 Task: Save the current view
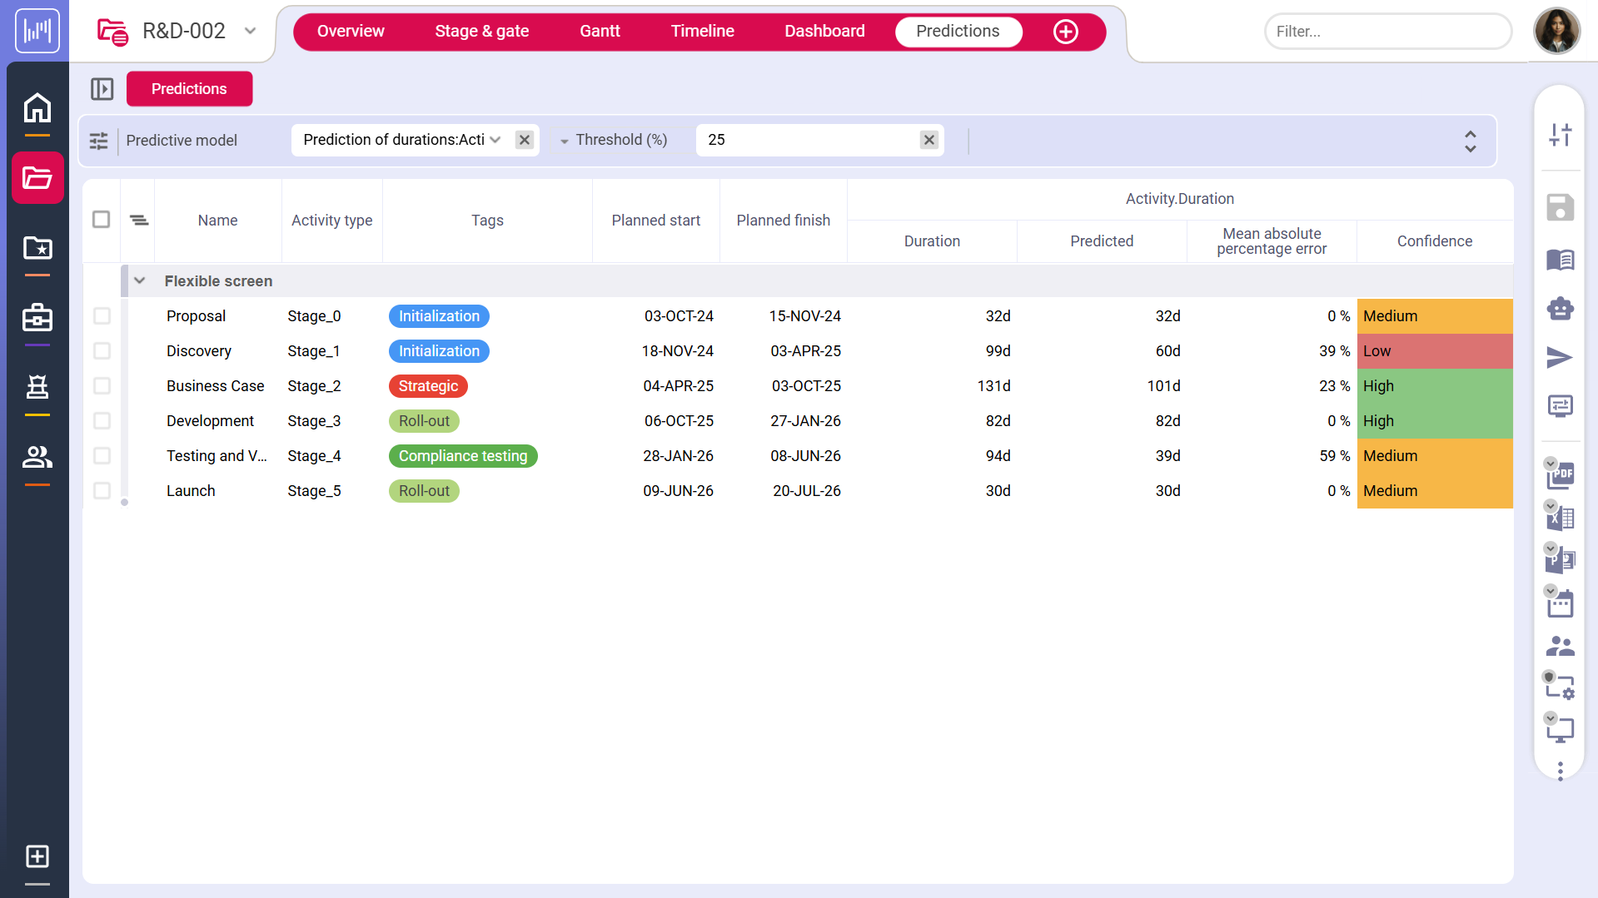(1561, 208)
